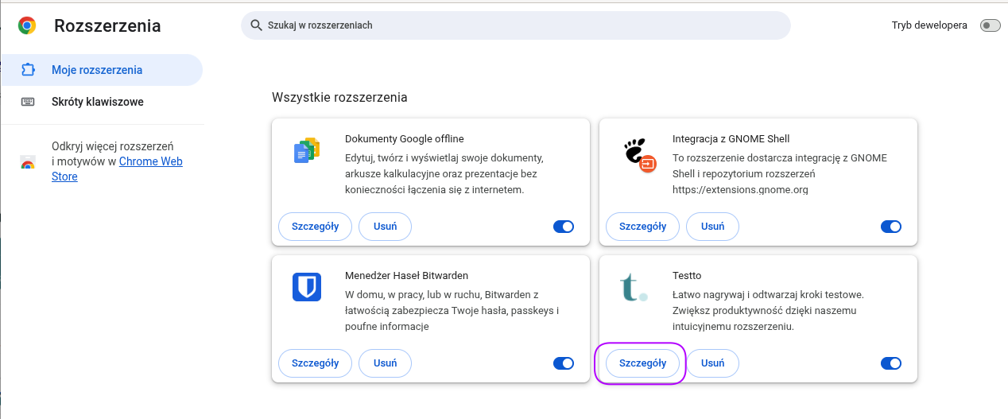Viewport: 1008px width, 419px height.
Task: Click the Chrome Web Store icon in sidebar
Action: pos(28,163)
